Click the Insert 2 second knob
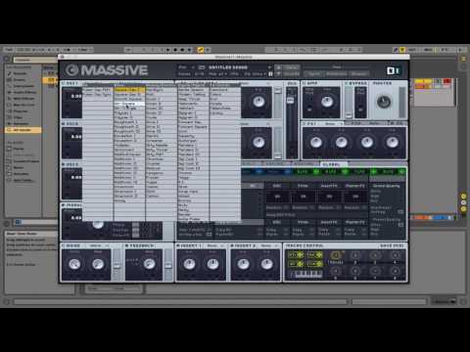This screenshot has height=352, width=470. [x=266, y=264]
